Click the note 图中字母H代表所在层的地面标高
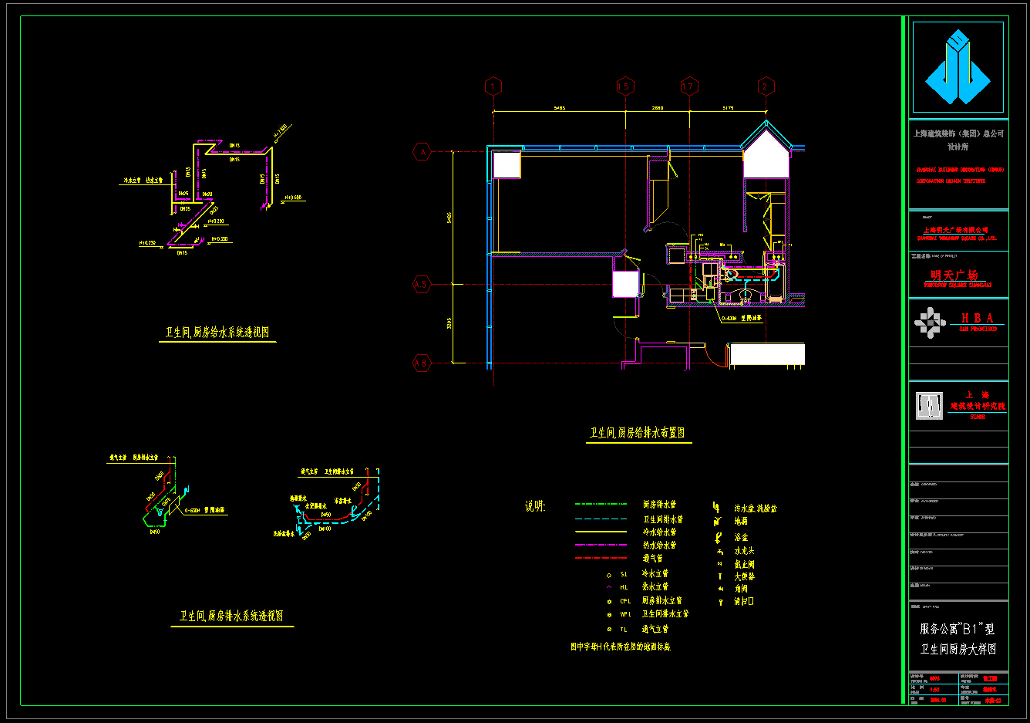The width and height of the screenshot is (1030, 723). pyautogui.click(x=621, y=647)
